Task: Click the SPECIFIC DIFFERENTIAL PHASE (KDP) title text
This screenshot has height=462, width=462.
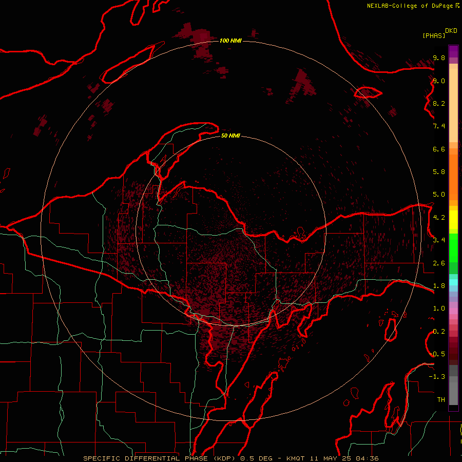Action: pos(160,458)
